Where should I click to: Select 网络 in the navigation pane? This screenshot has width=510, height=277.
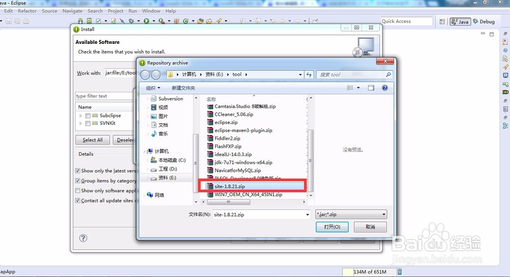click(x=156, y=195)
